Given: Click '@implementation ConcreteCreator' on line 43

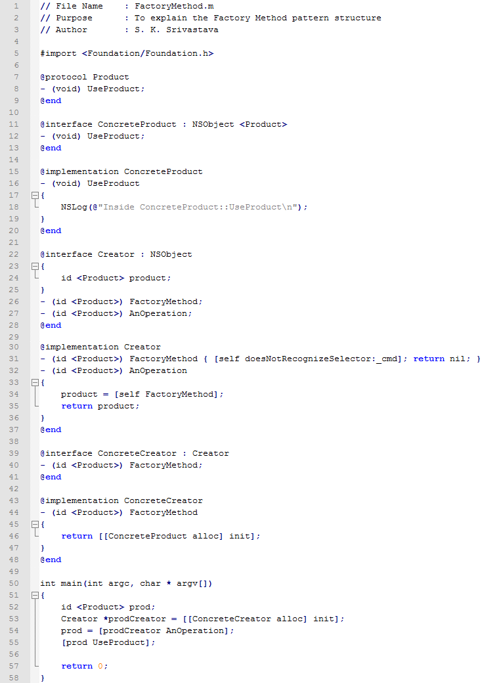Looking at the screenshot, I should (121, 501).
